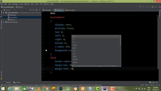Screen dimensions: 161x91
Task: Click the Run button in toolbar
Action: click(x=144, y=7)
